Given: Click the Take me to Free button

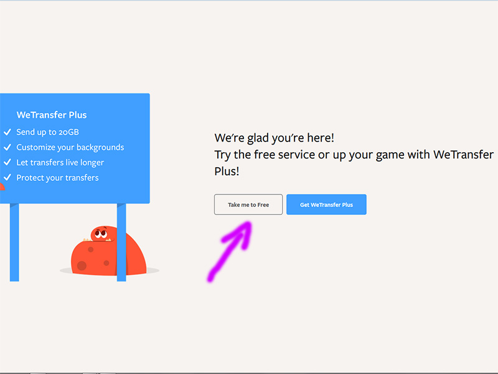Looking at the screenshot, I should pos(248,204).
